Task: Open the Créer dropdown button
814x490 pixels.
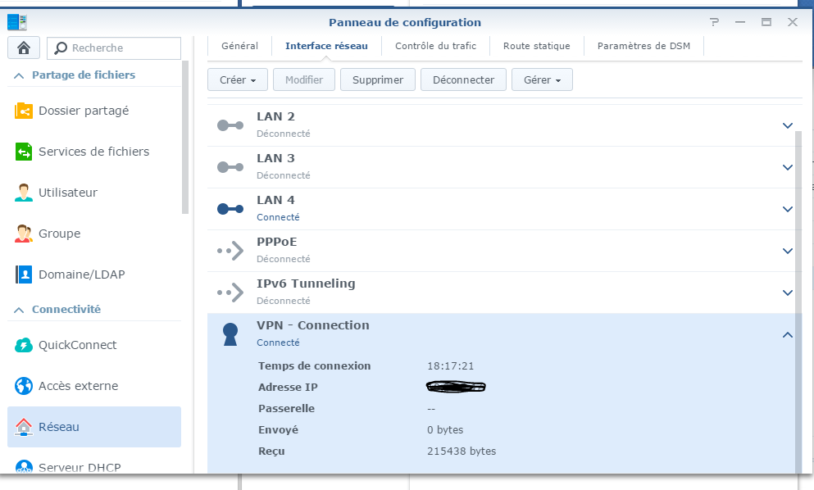Action: click(238, 80)
